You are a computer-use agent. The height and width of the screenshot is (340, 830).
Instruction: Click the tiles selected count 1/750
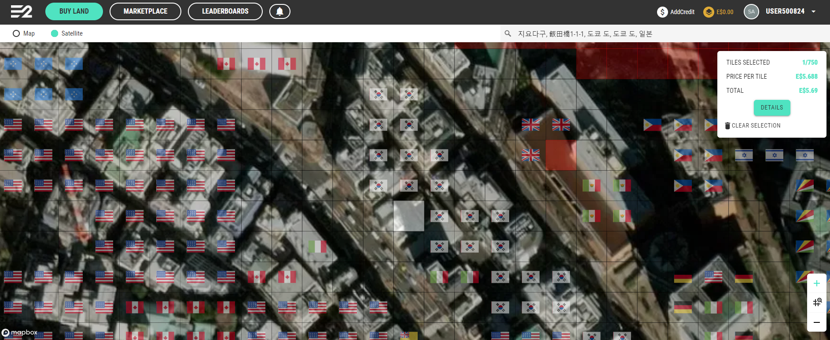810,62
